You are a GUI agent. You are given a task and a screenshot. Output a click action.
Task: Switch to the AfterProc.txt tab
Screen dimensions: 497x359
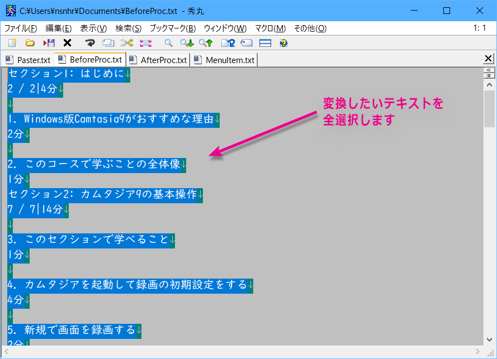pos(158,60)
